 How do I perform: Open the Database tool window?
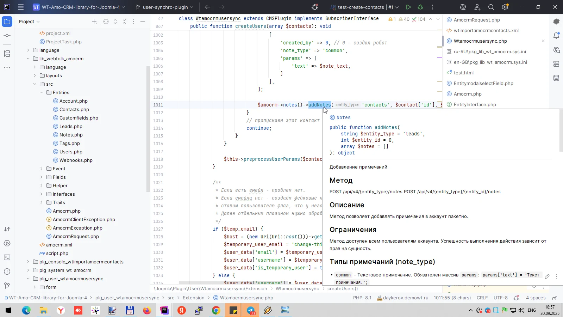[x=556, y=78]
